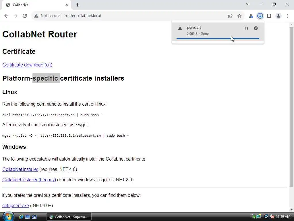The image size is (294, 221).
Task: Click the Linux section heading
Action: tap(10, 92)
